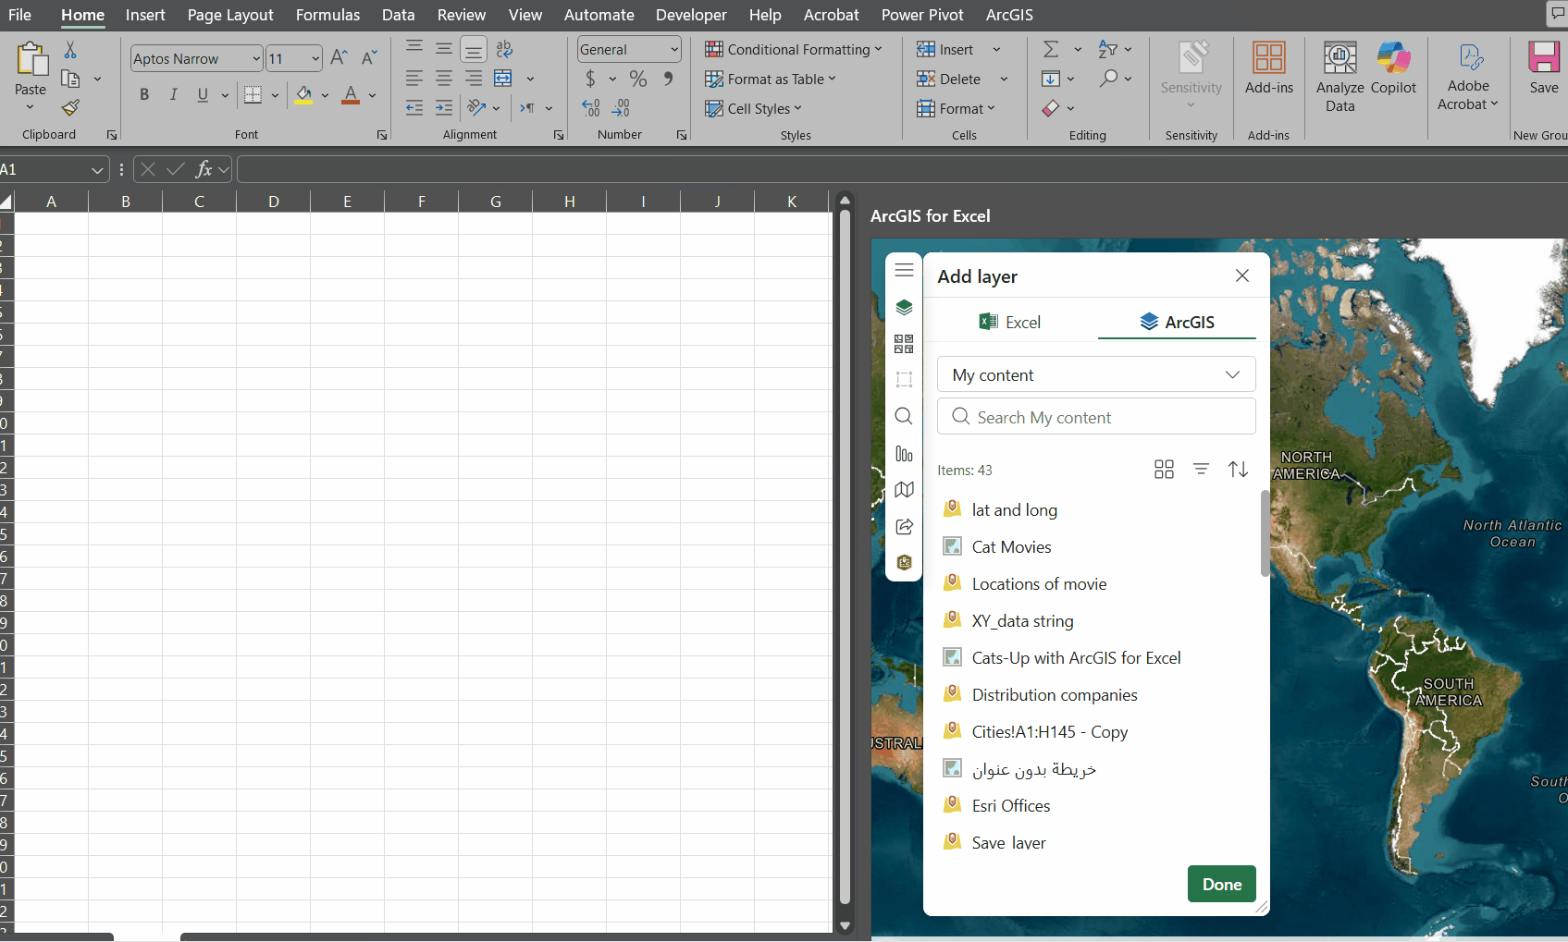Open the filter options for items
Image resolution: width=1568 pixels, height=942 pixels.
[1201, 470]
